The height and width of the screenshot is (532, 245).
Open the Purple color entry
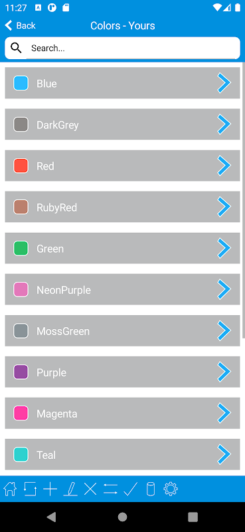tap(122, 372)
